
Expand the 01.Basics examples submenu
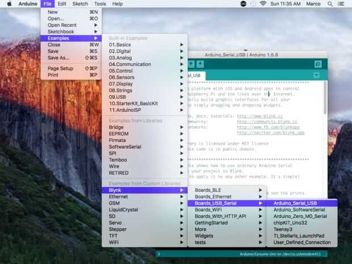[x=145, y=45]
